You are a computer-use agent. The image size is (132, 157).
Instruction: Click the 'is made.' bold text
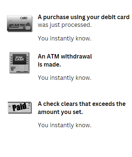click(49, 64)
